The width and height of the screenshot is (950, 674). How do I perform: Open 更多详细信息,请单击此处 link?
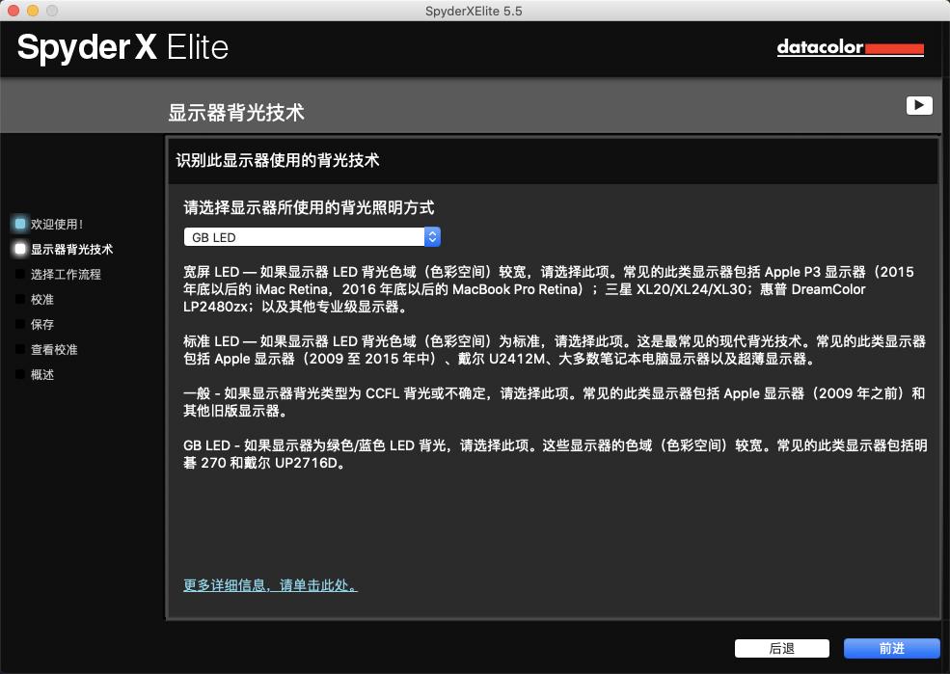coord(270,585)
